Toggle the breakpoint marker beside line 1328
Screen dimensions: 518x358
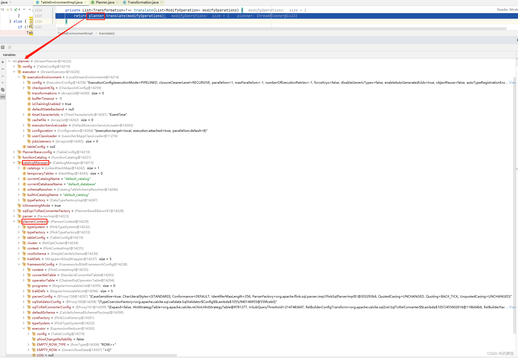point(55,10)
